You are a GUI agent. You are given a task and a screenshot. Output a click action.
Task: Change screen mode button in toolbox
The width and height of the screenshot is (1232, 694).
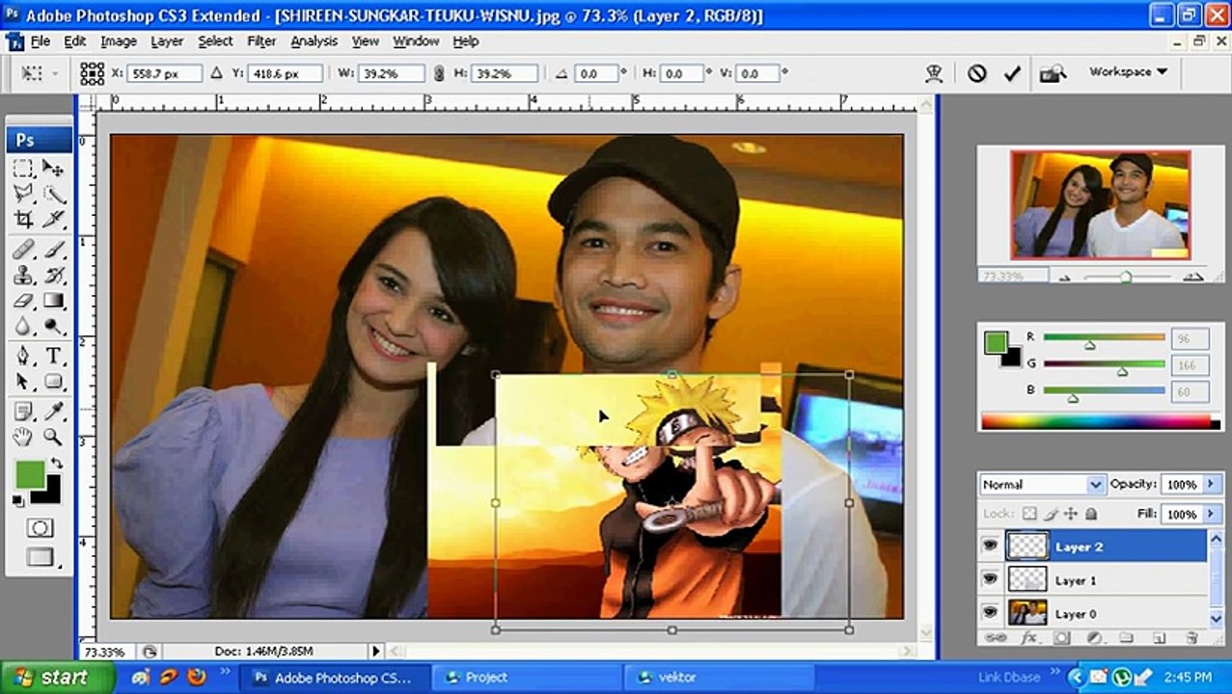40,556
